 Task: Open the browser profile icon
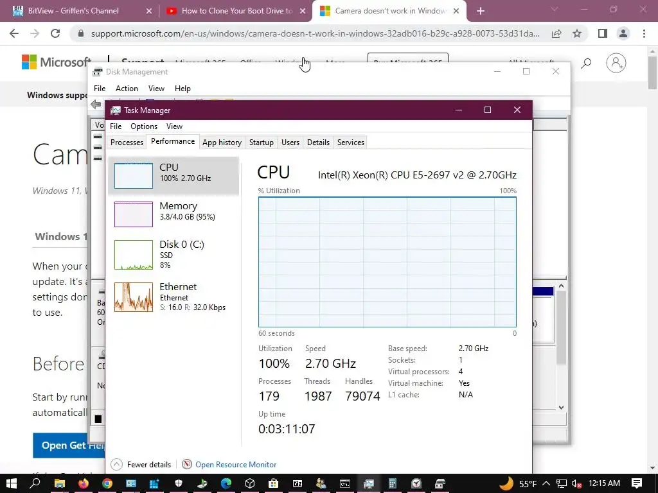pos(623,33)
